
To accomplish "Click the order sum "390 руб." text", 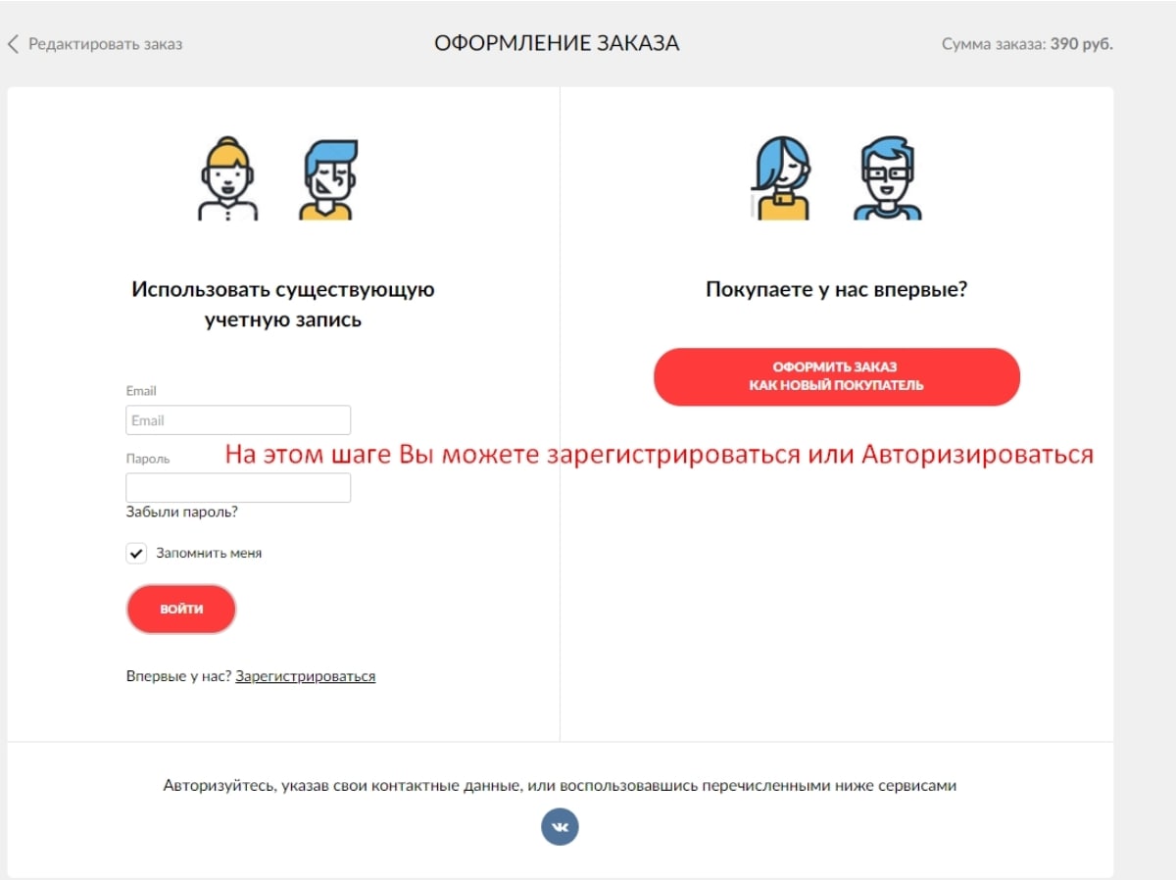I will coord(1081,44).
